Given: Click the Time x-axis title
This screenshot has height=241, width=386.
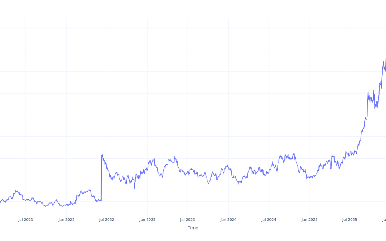Looking at the screenshot, I should tap(193, 228).
